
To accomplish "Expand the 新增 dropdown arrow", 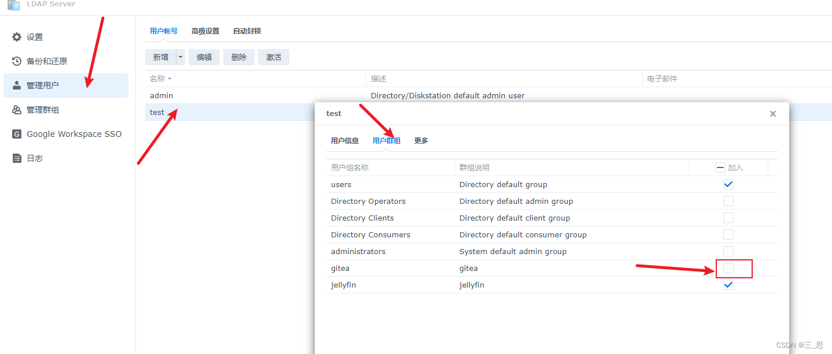I will click(x=181, y=57).
